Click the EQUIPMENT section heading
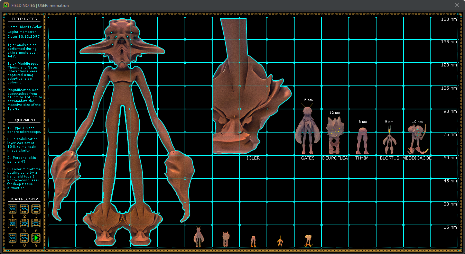 (24, 120)
